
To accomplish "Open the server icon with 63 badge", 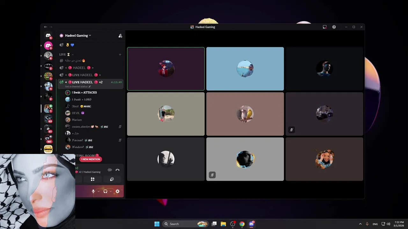I will [x=48, y=119].
